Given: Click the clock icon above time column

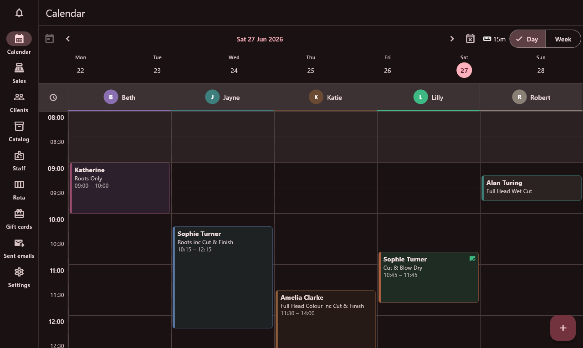Looking at the screenshot, I should coord(53,97).
